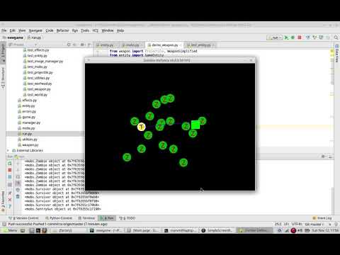Select test_image_manager.py in project tree
Screen dimensions: 340x255
pyautogui.click(x=43, y=61)
